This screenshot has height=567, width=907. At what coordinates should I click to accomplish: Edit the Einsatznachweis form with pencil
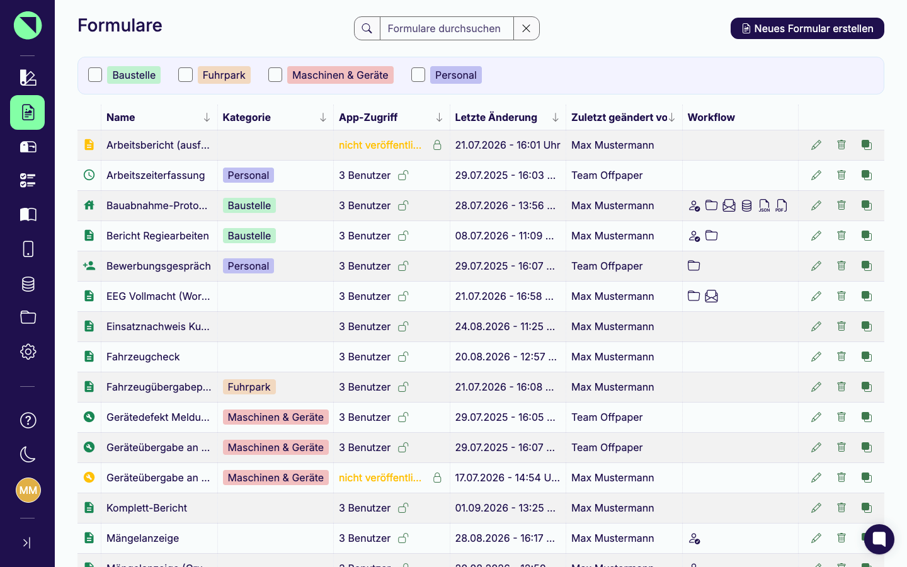tap(816, 326)
